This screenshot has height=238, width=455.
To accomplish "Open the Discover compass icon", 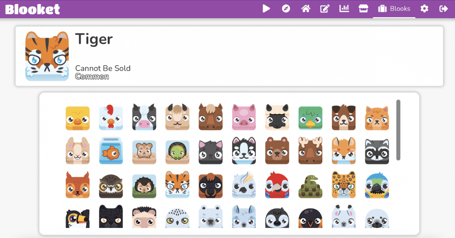I will (286, 8).
